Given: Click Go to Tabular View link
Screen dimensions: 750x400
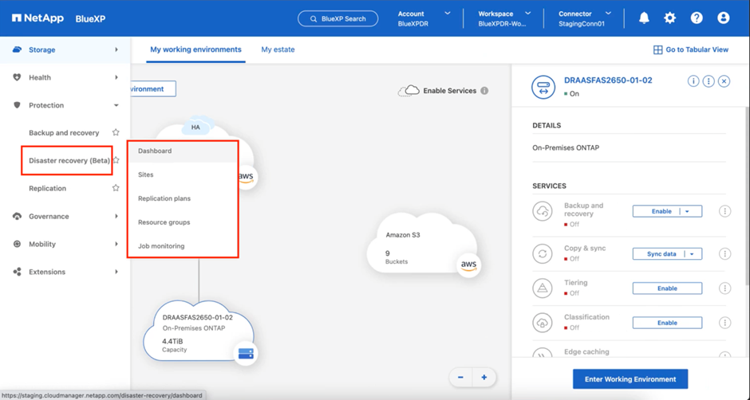Looking at the screenshot, I should 691,49.
